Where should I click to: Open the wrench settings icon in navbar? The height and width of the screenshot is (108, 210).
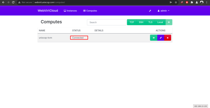click(x=150, y=11)
